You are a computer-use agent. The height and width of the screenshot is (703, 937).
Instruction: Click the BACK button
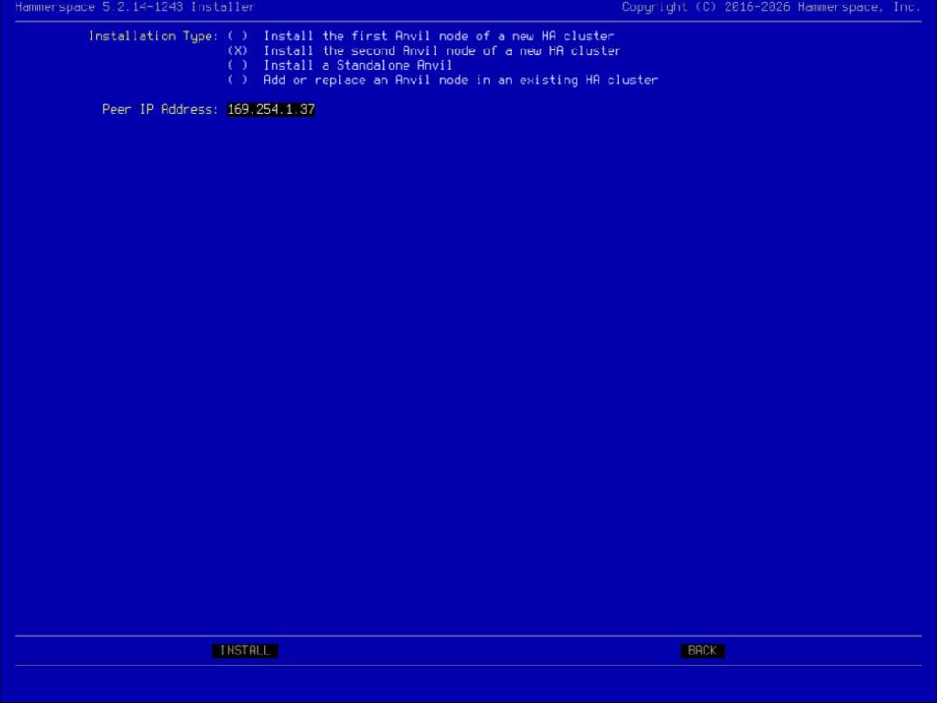702,651
